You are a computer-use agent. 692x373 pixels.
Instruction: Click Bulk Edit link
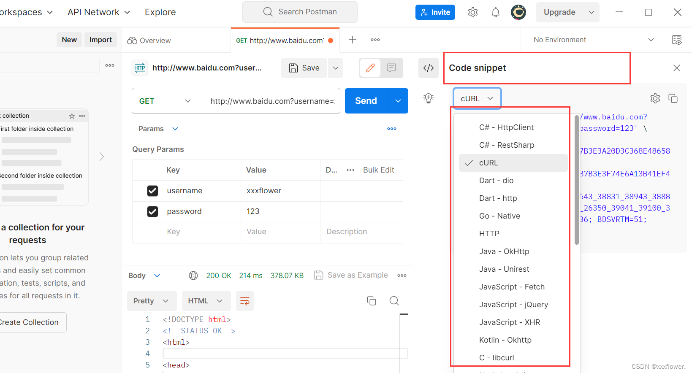[379, 170]
